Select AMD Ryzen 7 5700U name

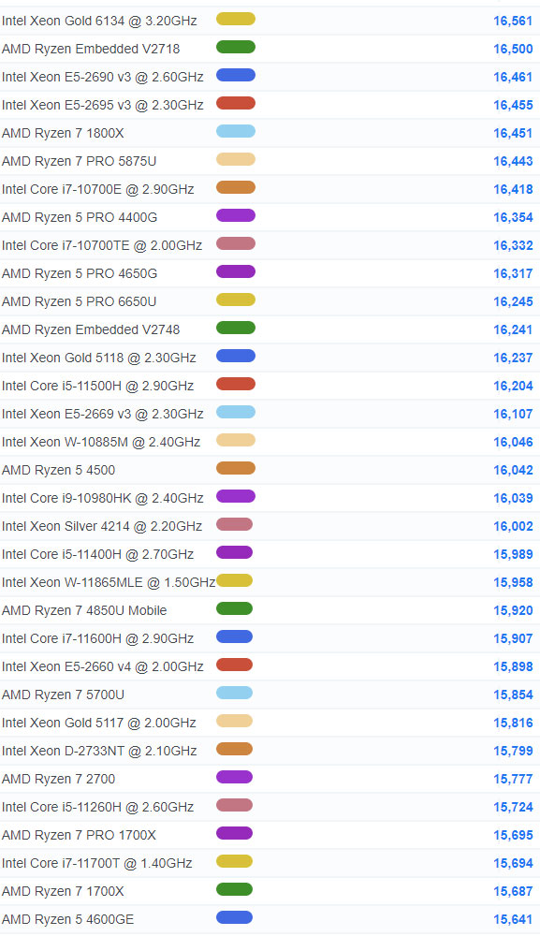[63, 695]
